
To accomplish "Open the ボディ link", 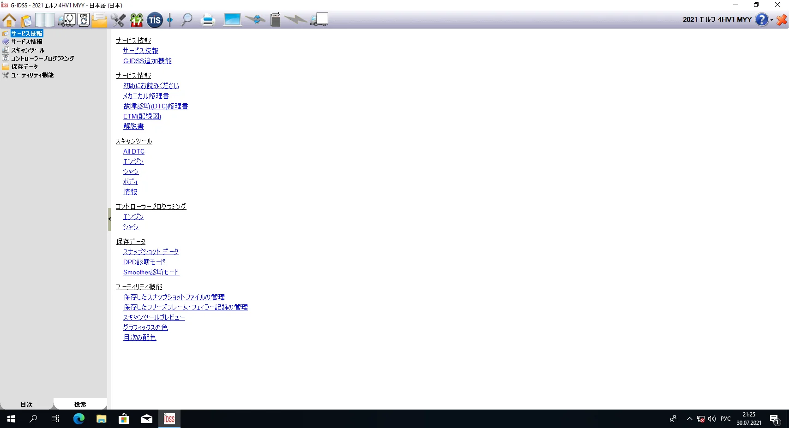I will tap(131, 182).
